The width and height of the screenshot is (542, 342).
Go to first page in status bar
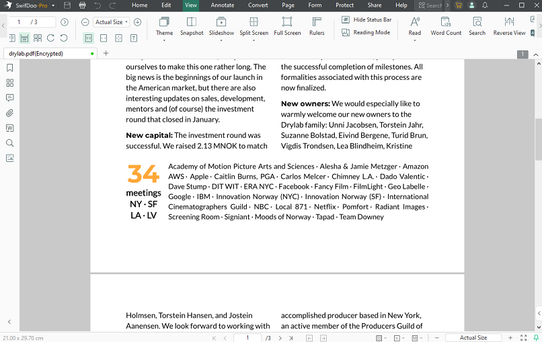pos(214,338)
